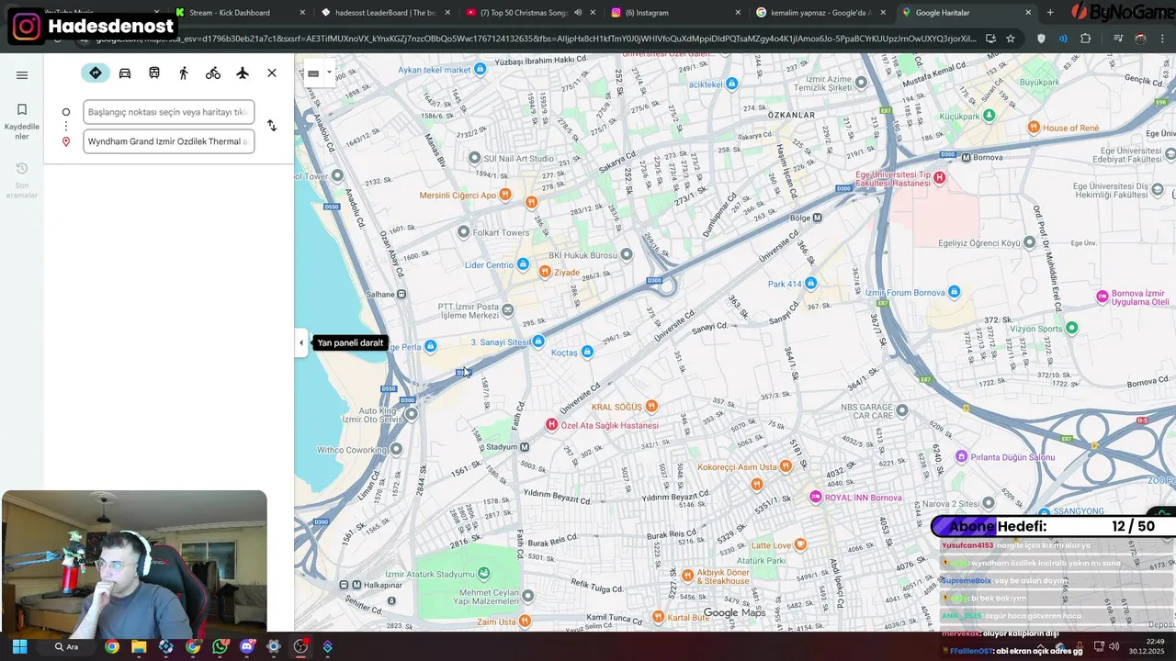Screen dimensions: 1176x661
Task: Open a new browser tab
Action: 1050,13
